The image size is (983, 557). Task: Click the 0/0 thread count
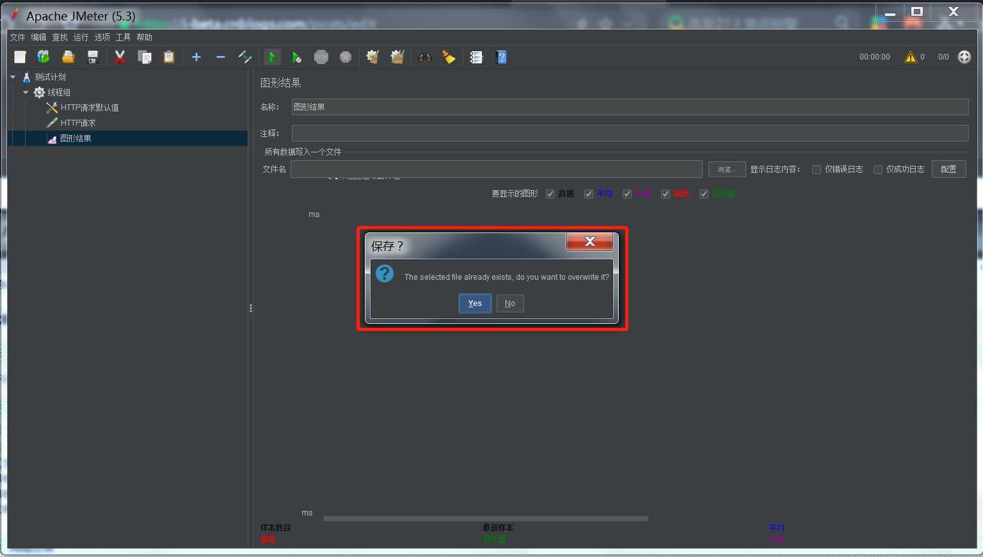(943, 57)
